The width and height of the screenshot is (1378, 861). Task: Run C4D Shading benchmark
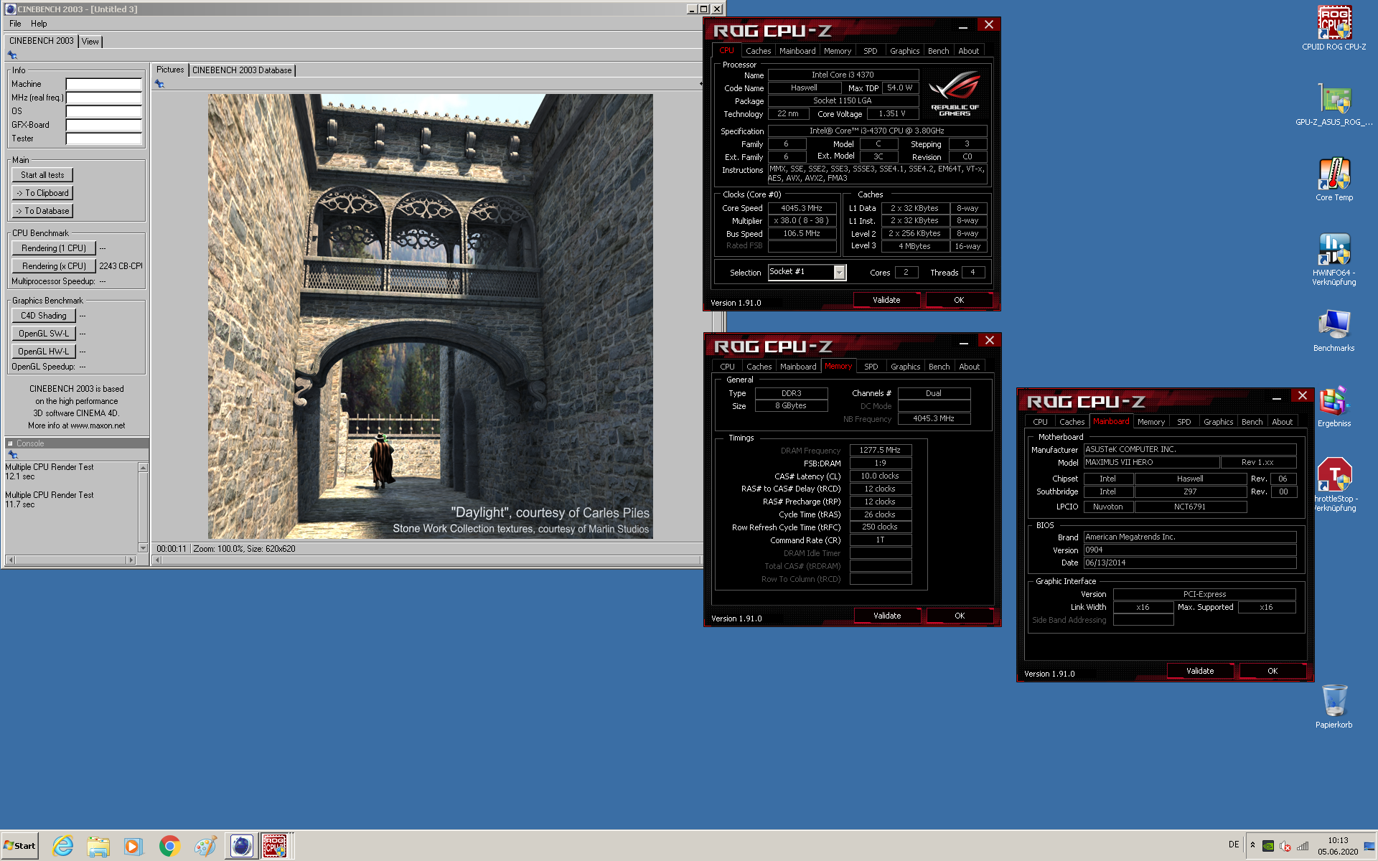pyautogui.click(x=44, y=316)
